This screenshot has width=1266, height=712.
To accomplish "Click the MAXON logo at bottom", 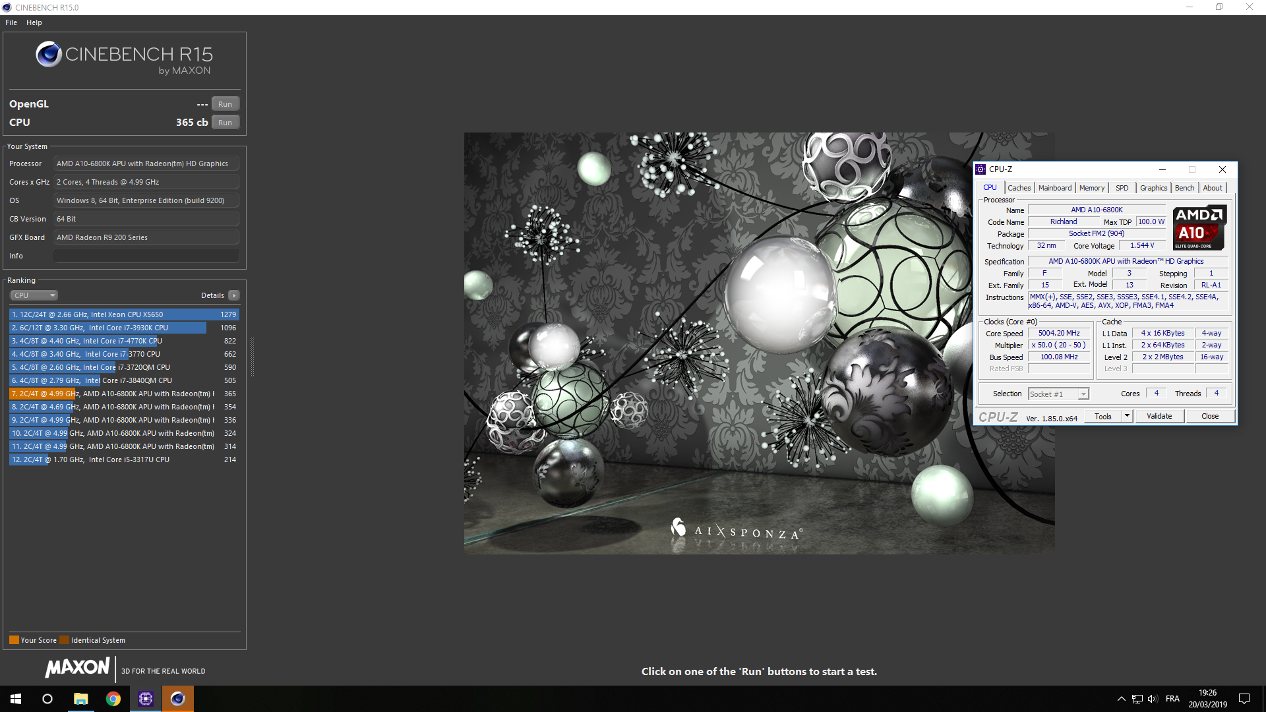I will tap(77, 668).
